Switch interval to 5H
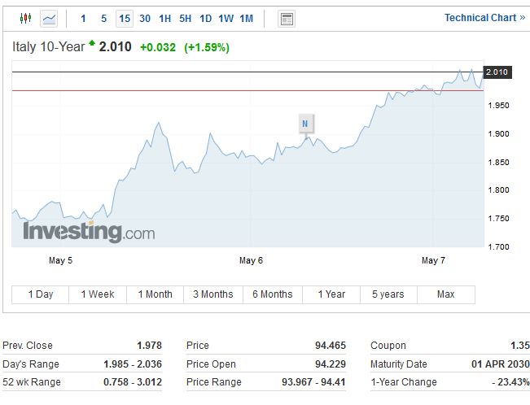The height and width of the screenshot is (405, 530). click(x=186, y=18)
